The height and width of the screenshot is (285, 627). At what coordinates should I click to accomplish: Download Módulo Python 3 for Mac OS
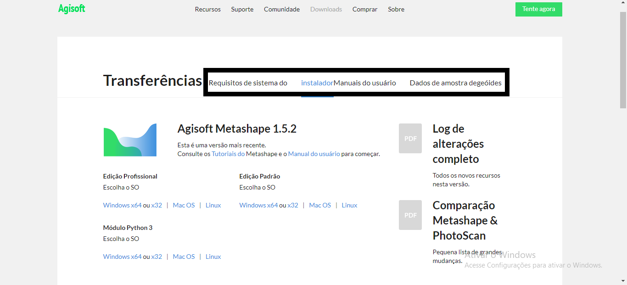184,257
